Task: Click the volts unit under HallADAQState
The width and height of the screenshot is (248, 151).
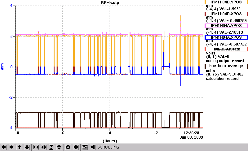Action: tap(211, 53)
